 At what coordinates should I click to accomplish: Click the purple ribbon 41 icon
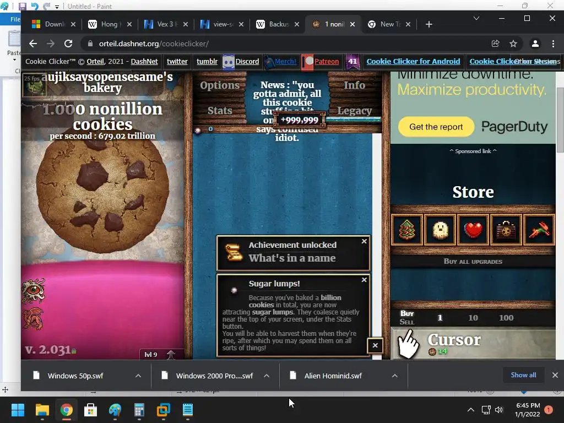click(x=352, y=62)
